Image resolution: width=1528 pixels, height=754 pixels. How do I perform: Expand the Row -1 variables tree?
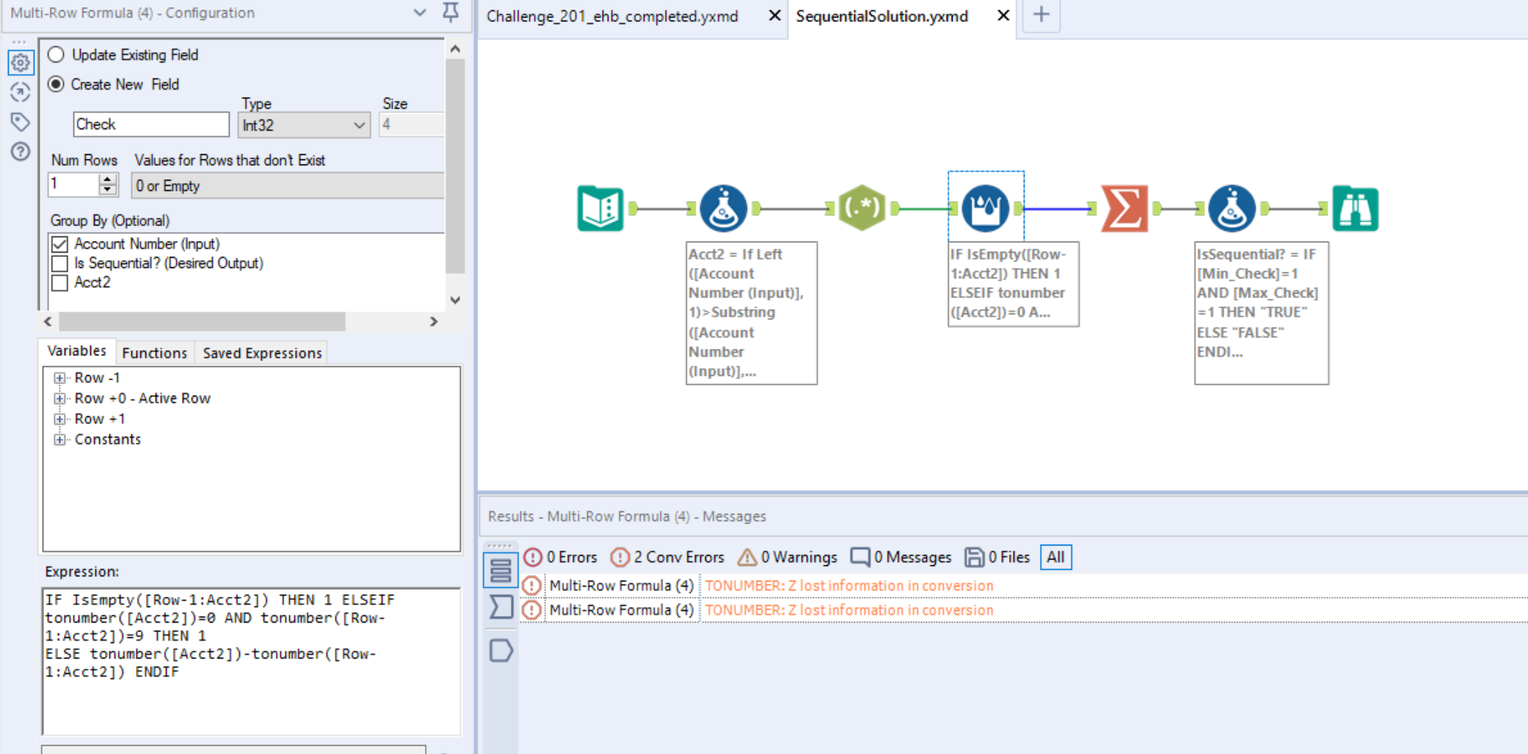(x=59, y=377)
